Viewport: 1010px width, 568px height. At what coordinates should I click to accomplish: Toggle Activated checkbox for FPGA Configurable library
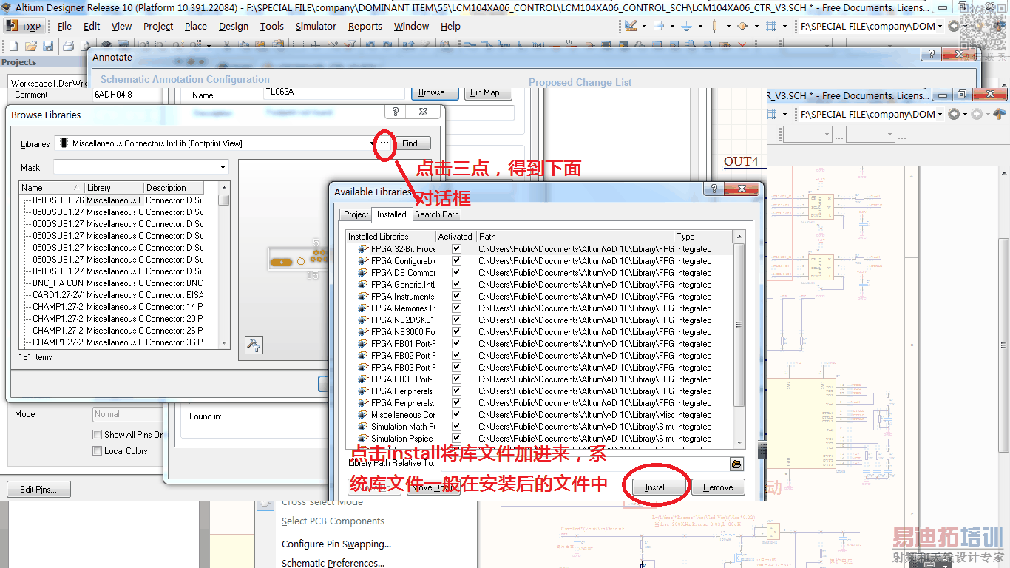coord(456,261)
